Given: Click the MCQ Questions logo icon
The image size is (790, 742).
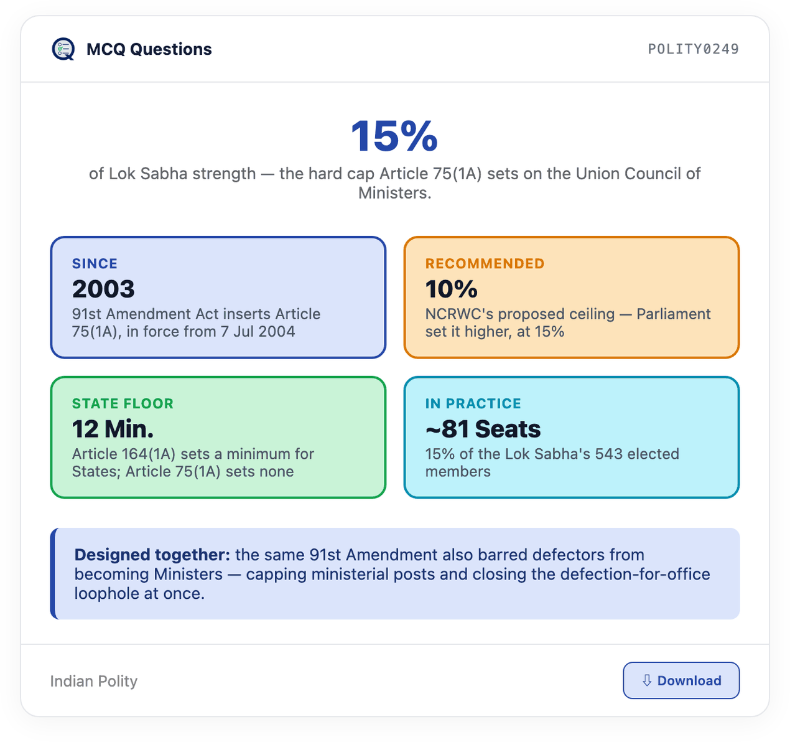Looking at the screenshot, I should pyautogui.click(x=63, y=49).
